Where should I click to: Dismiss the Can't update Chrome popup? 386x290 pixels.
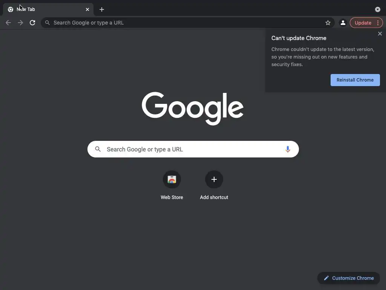pyautogui.click(x=380, y=34)
